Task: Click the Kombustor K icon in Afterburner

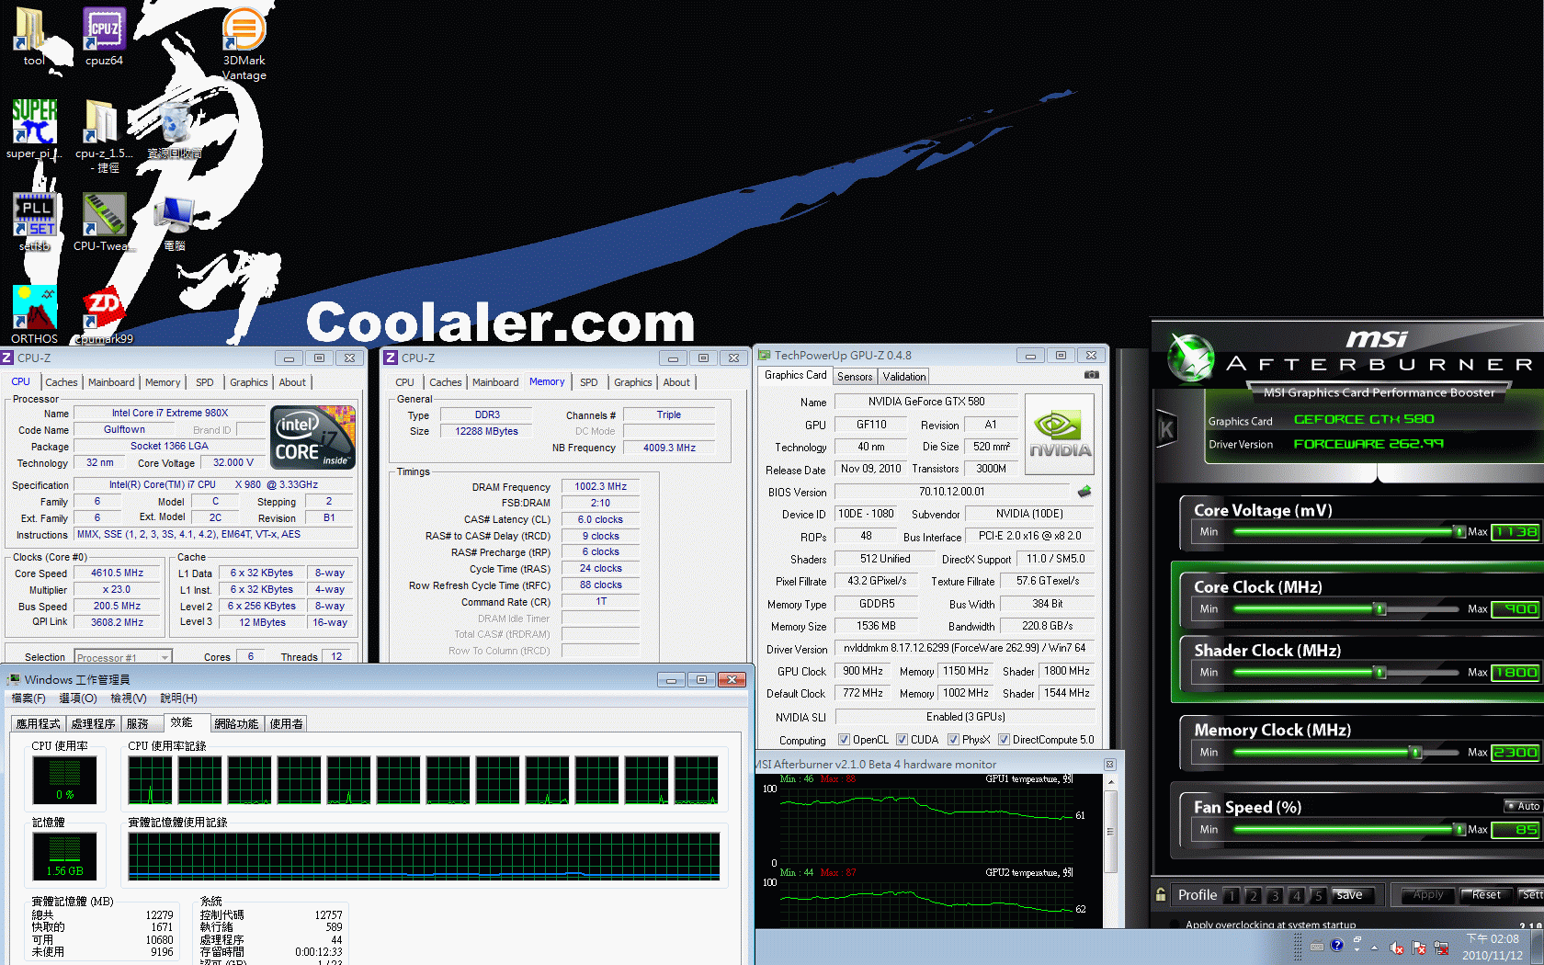Action: [x=1166, y=429]
